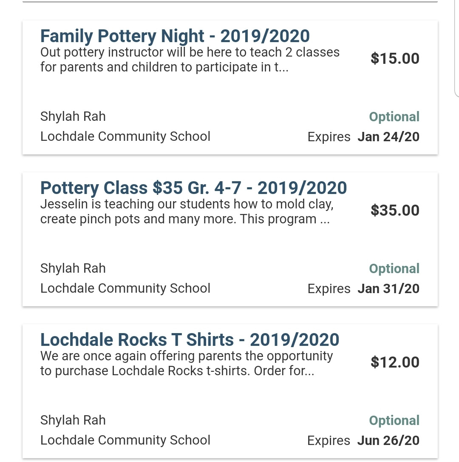Tap the Jesselin pottery class description text
Image resolution: width=459 pixels, height=462 pixels.
187,211
